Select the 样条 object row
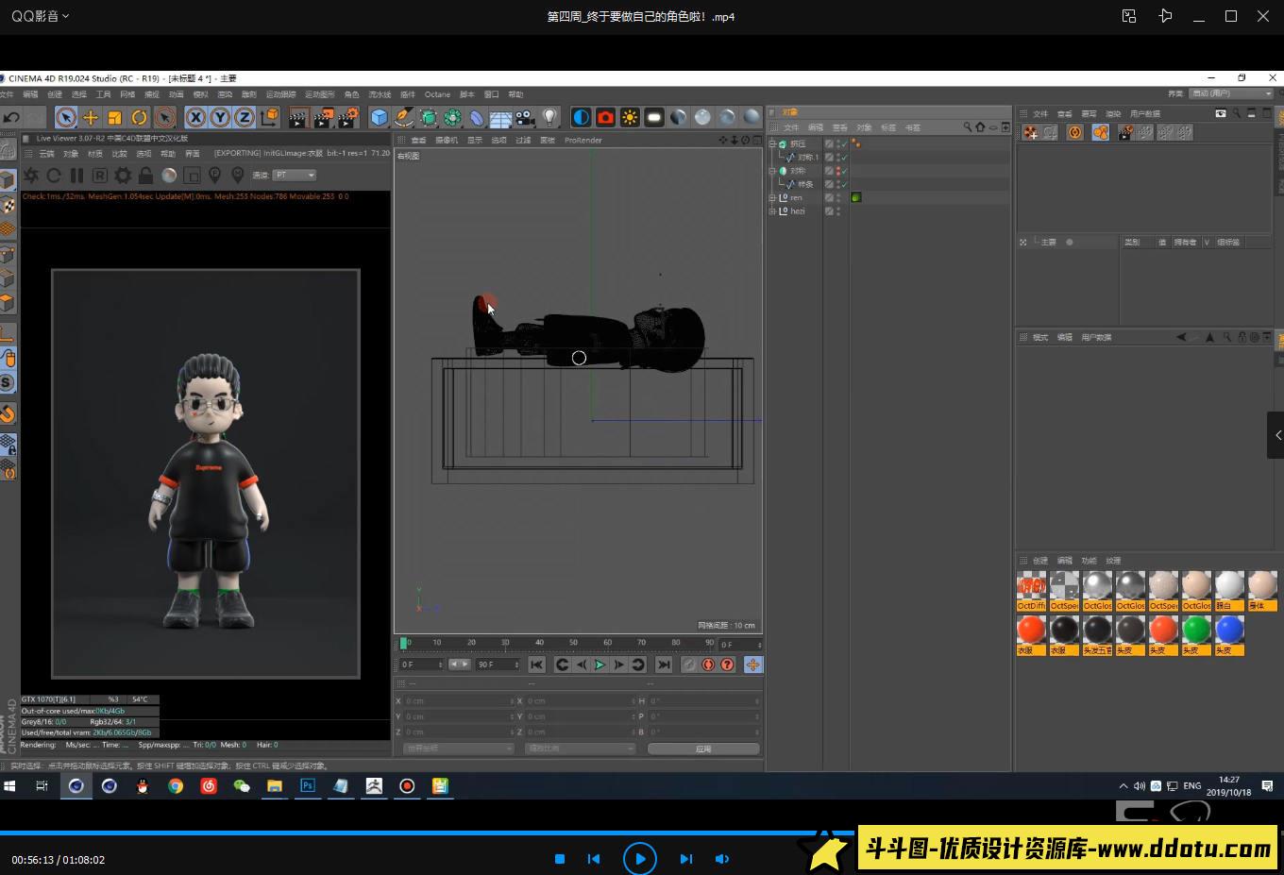The width and height of the screenshot is (1284, 875). tap(805, 184)
